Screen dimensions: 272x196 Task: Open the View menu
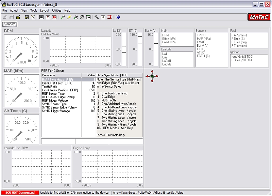(24, 11)
